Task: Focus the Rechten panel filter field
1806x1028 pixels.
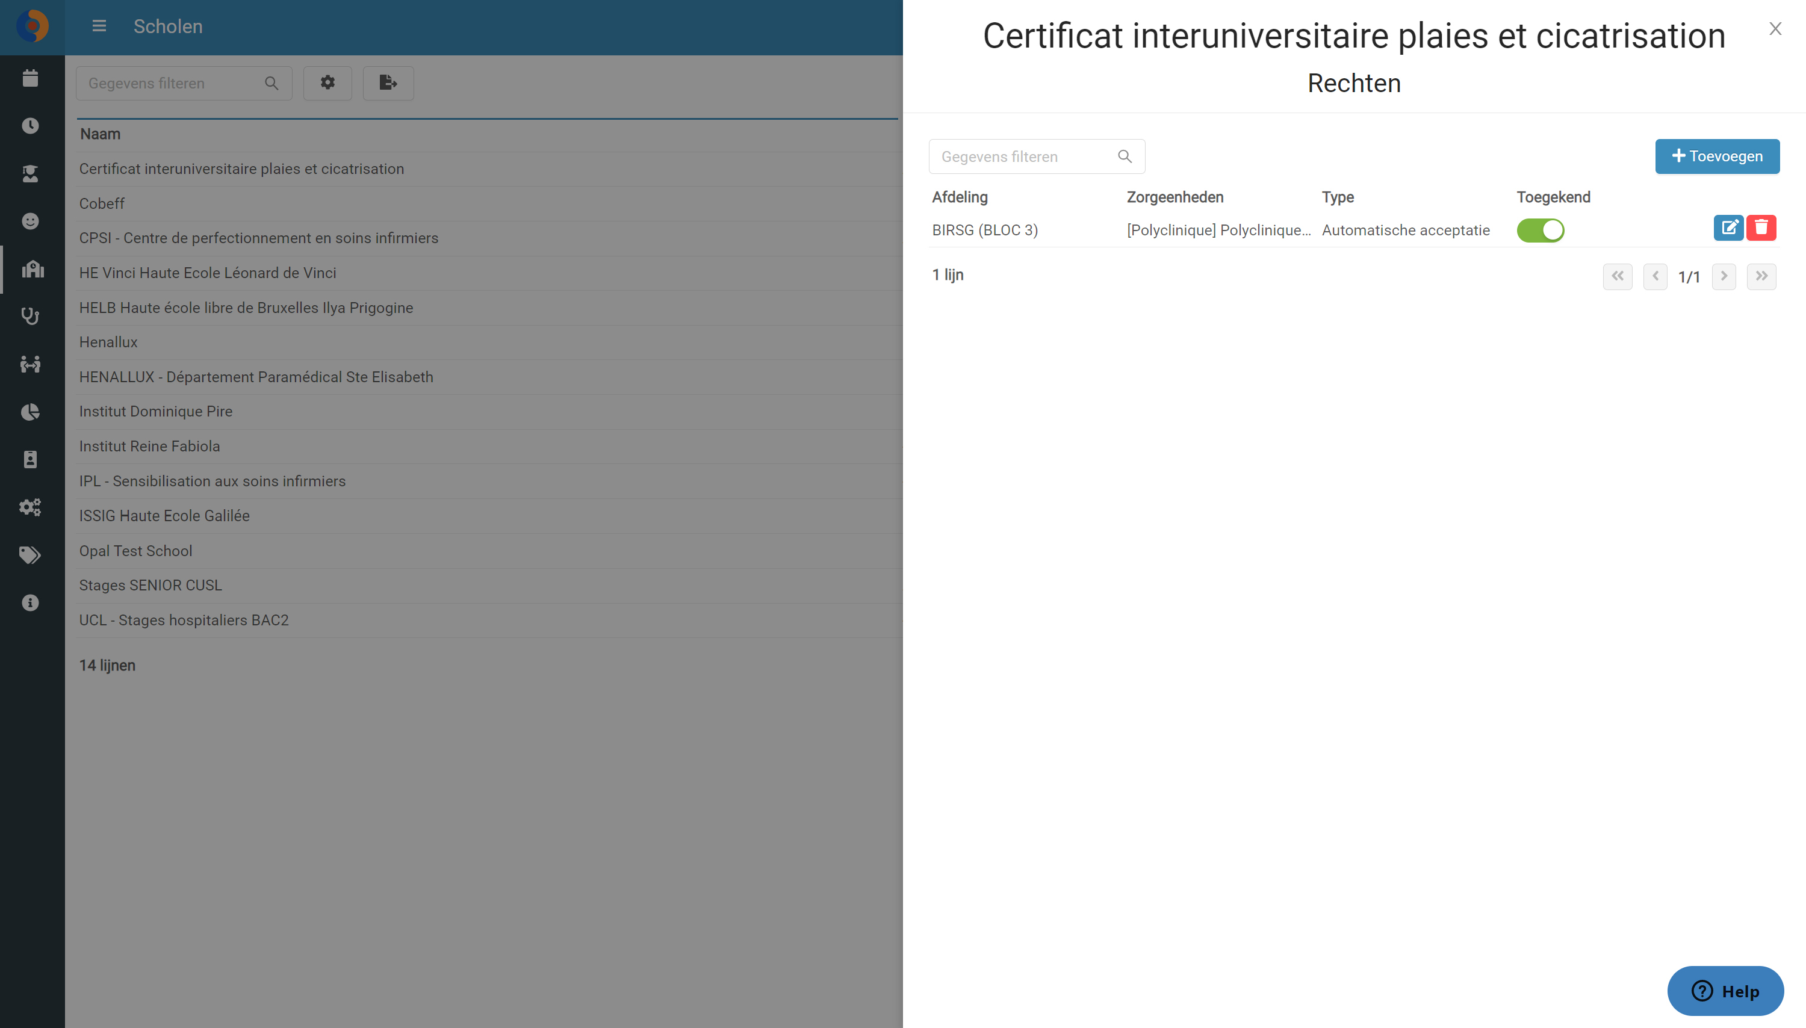Action: point(1037,156)
